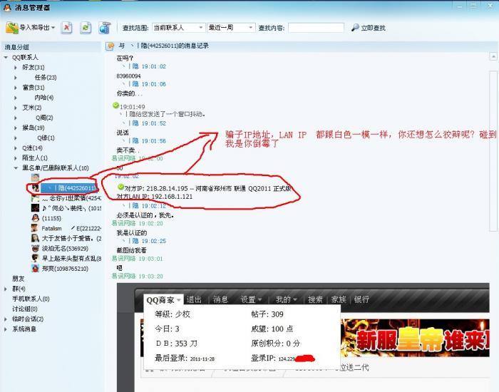
Task: Click the chat log vertical scrollbar
Action: coord(493,151)
